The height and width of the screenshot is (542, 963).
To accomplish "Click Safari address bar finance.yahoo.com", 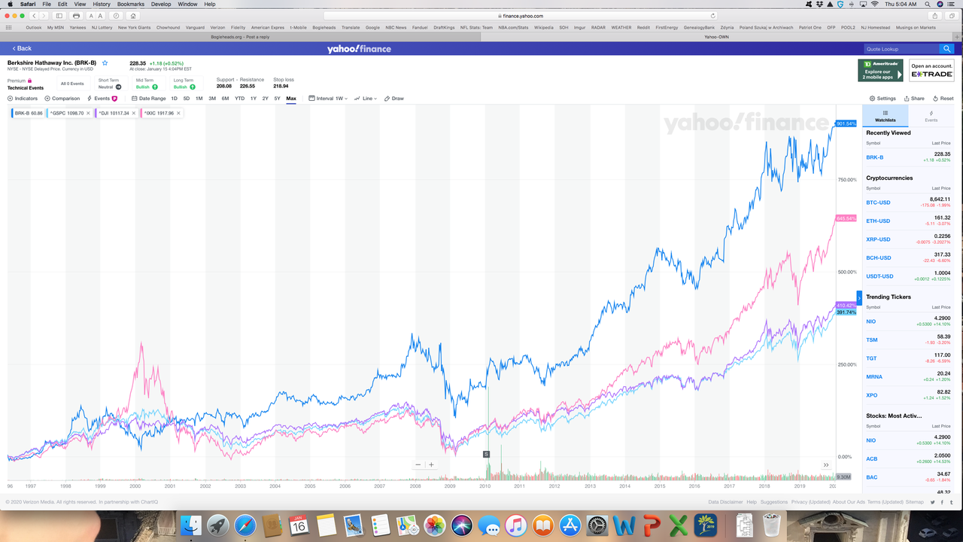I will click(521, 16).
